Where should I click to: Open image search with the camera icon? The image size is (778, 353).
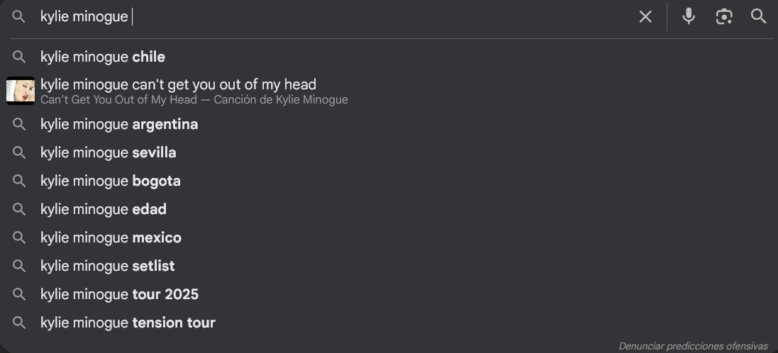point(724,16)
